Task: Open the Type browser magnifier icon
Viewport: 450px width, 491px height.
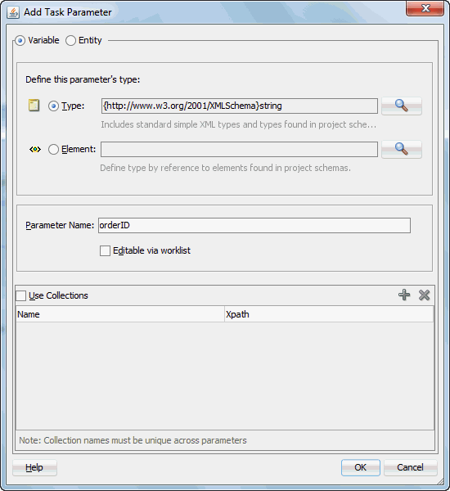Action: 402,106
